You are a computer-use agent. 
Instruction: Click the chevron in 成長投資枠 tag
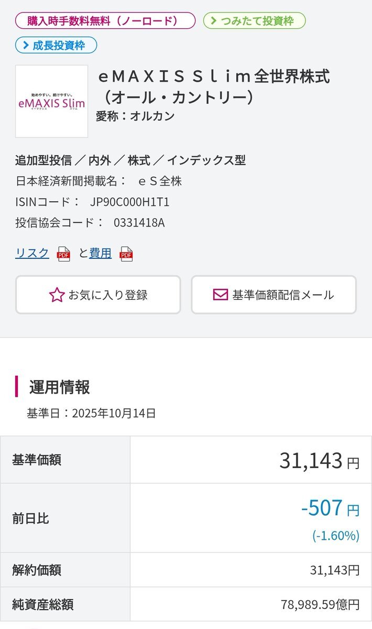tap(24, 46)
